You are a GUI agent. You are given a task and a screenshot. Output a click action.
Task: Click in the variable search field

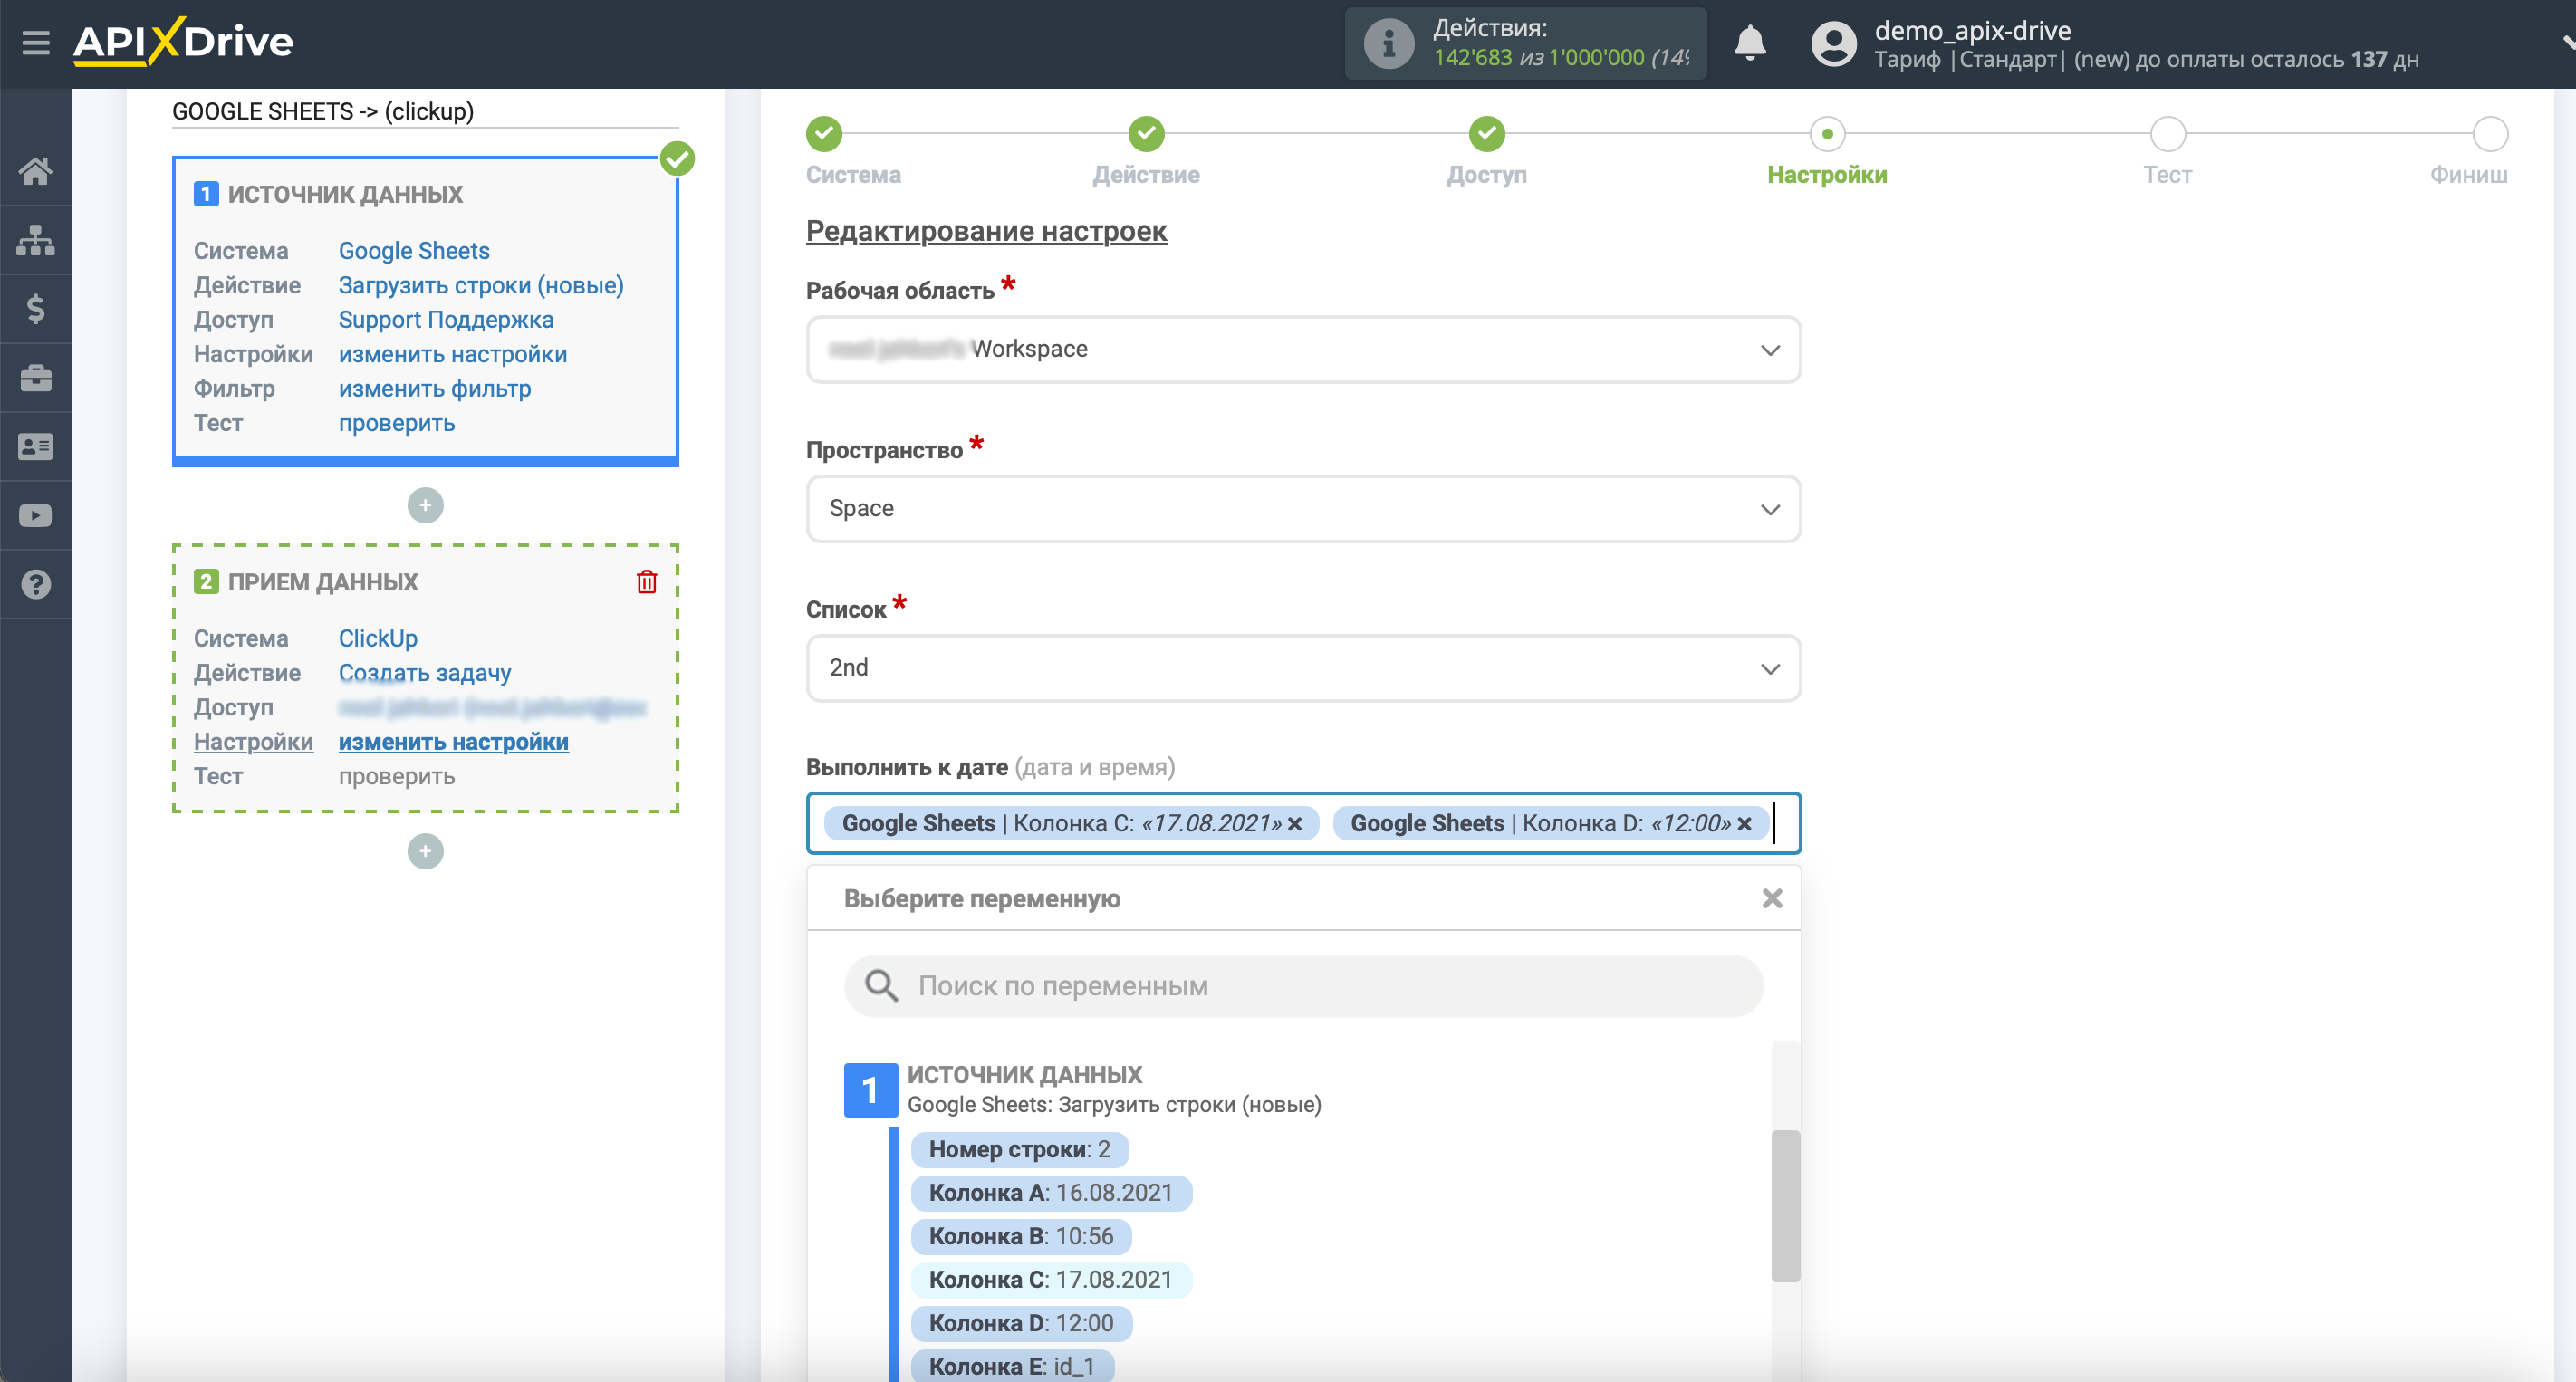click(x=1303, y=986)
